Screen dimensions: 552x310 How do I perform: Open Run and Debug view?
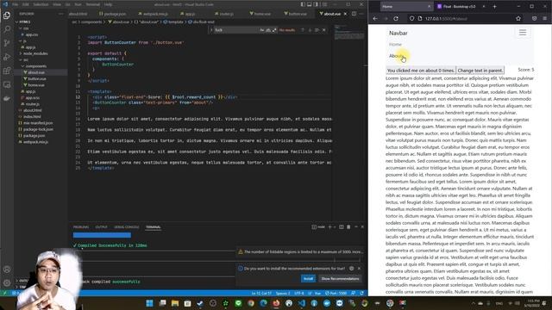point(7,57)
